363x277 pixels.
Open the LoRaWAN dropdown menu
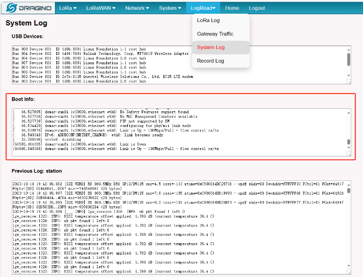101,8
